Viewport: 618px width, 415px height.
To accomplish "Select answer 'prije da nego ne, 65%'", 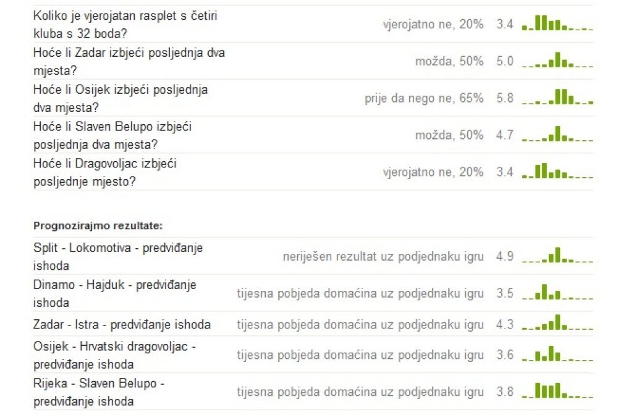I will click(x=424, y=98).
